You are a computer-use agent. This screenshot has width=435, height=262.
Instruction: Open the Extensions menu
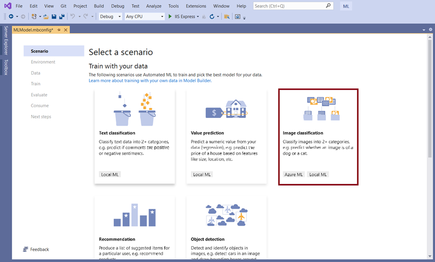pyautogui.click(x=196, y=6)
